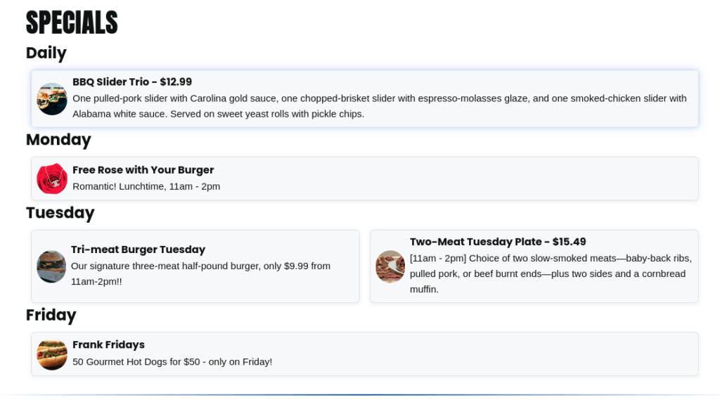Click the slider trio description text
This screenshot has height=400, width=720.
(380, 106)
